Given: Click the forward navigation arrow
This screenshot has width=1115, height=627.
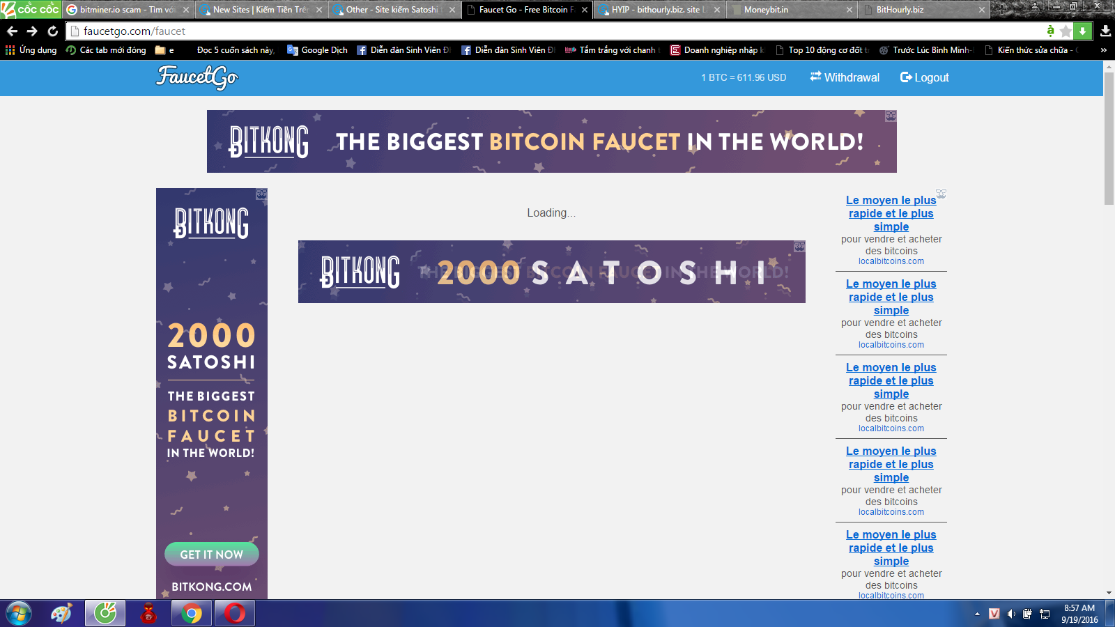Looking at the screenshot, I should [x=32, y=31].
